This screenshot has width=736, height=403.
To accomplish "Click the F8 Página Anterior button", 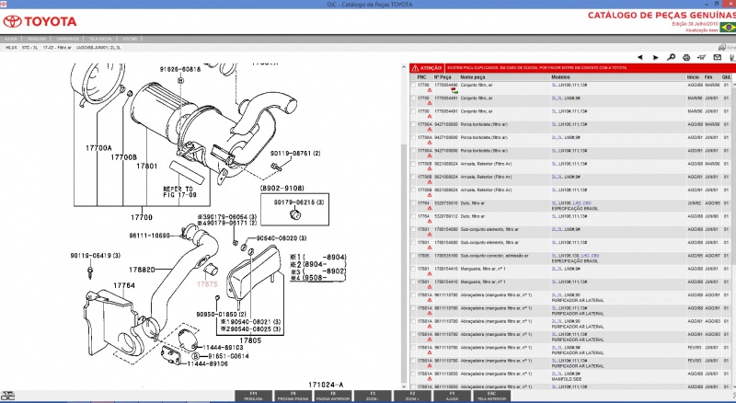I will (333, 396).
